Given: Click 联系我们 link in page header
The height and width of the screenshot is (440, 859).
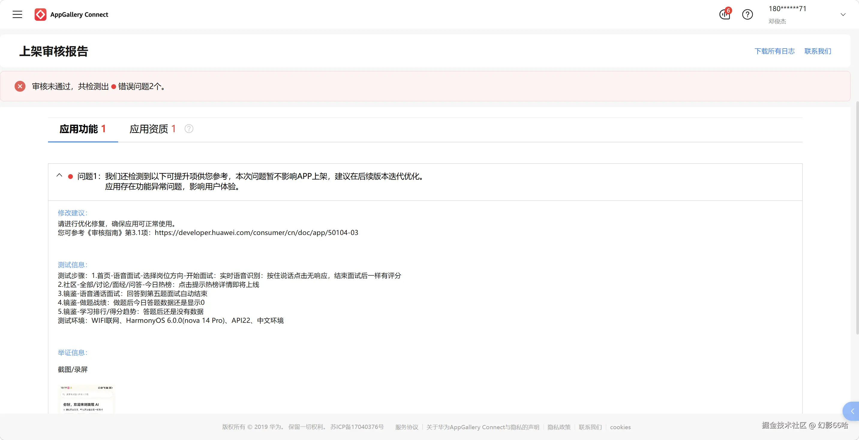Looking at the screenshot, I should tap(817, 51).
